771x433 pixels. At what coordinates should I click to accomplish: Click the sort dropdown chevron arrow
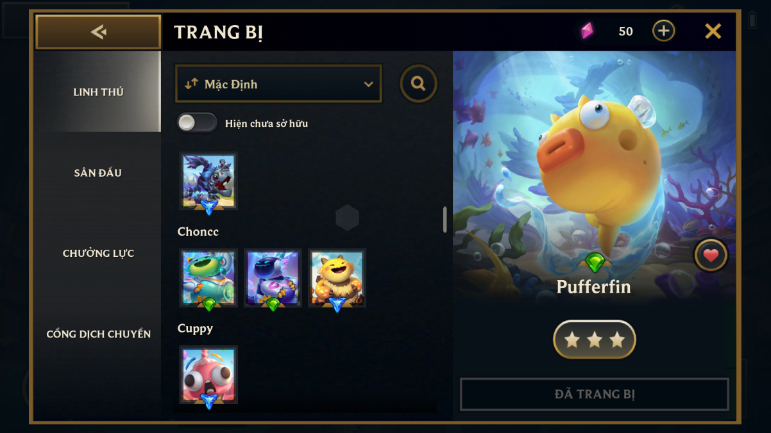tap(368, 84)
